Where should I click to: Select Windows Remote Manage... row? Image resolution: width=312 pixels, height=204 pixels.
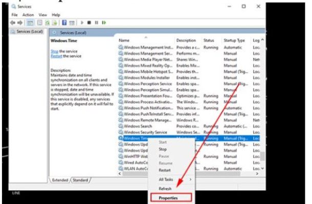189,120
